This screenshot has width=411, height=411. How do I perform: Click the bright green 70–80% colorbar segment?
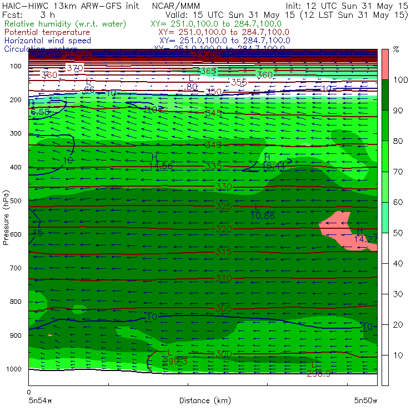tap(385, 156)
